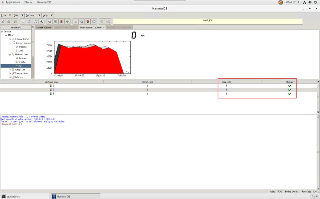Image resolution: width=320 pixels, height=199 pixels.
Task: Open the GNOME Applications menu
Action: (x=13, y=2)
